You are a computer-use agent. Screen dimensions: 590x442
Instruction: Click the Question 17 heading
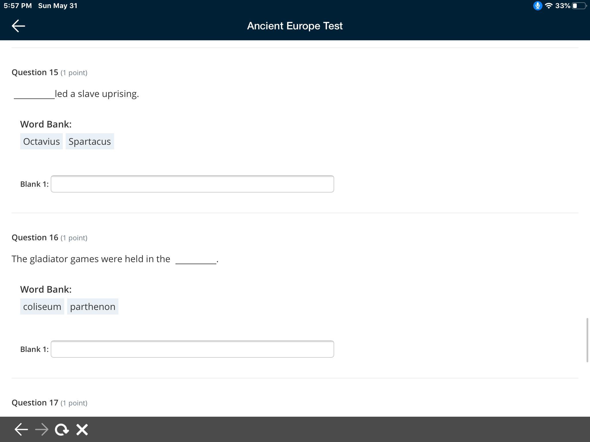(x=35, y=403)
